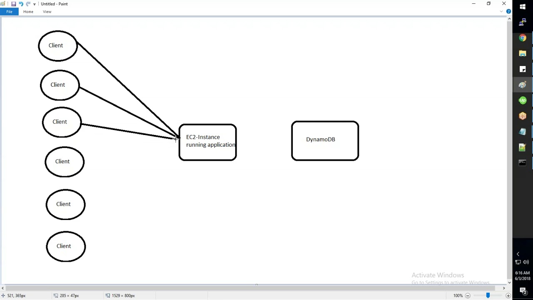The image size is (533, 300).
Task: Open the File menu
Action: 9,12
